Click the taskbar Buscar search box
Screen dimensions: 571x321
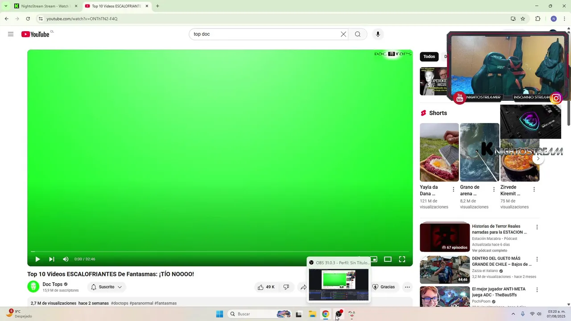[x=260, y=314]
